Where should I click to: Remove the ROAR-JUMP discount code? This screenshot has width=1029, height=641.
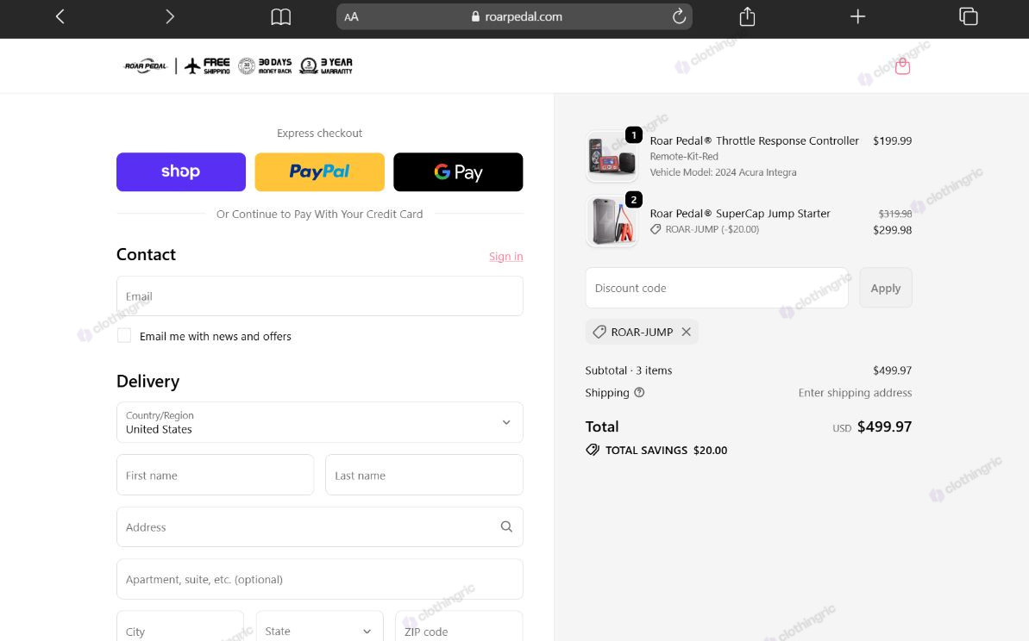686,332
